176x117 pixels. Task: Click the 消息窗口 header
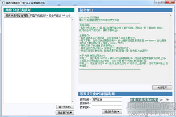click(x=125, y=10)
